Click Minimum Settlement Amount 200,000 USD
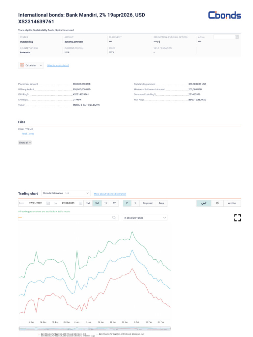Screen dimensions: 253x337 tap(195, 90)
